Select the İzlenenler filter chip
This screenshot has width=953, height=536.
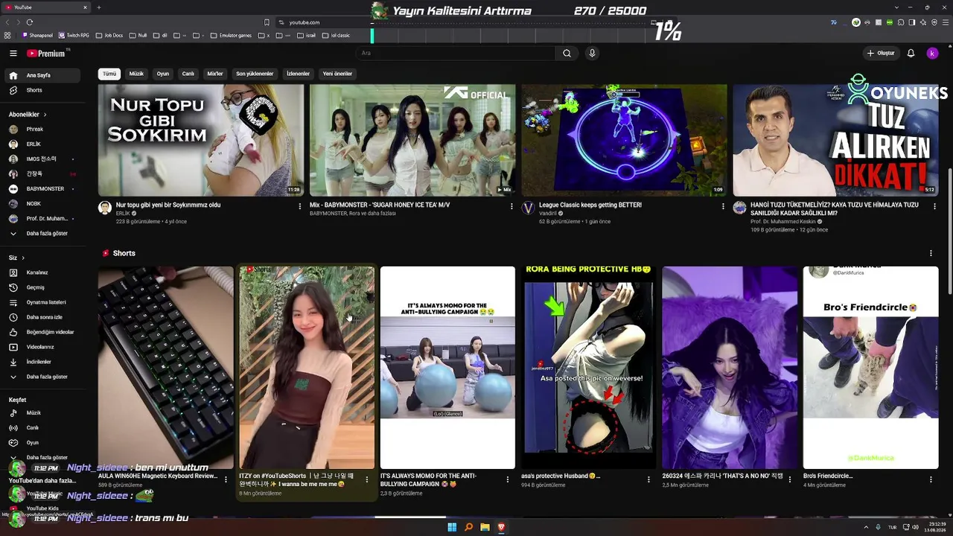(x=298, y=74)
